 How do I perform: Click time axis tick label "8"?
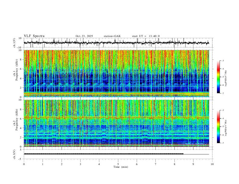[x=174, y=164]
